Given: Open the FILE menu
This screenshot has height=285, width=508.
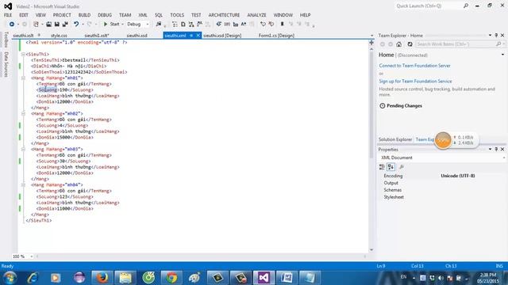Looking at the screenshot, I should [x=8, y=15].
